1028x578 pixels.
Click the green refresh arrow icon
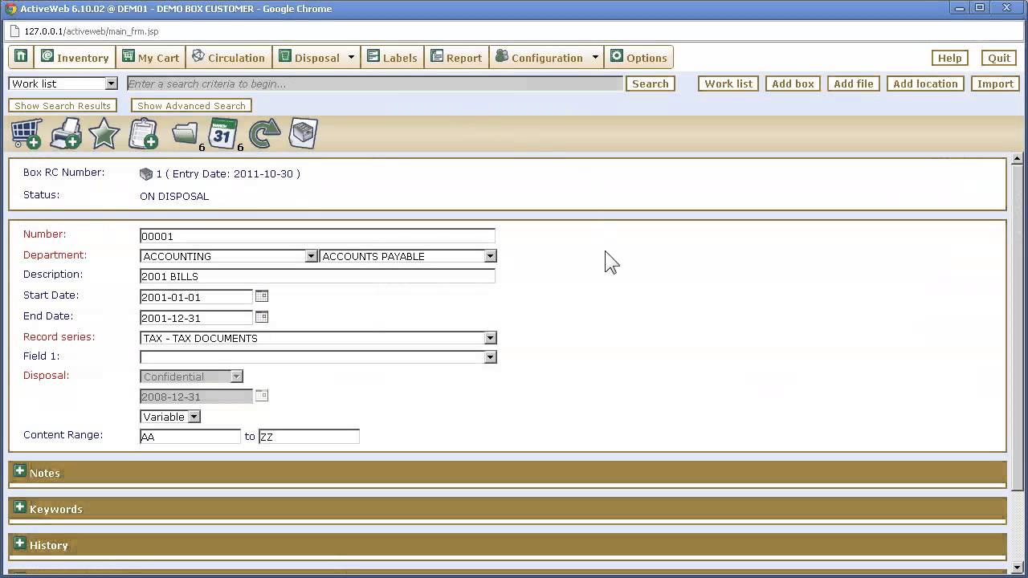coord(264,134)
